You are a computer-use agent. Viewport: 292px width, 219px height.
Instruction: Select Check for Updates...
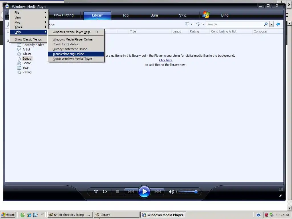[x=76, y=44]
